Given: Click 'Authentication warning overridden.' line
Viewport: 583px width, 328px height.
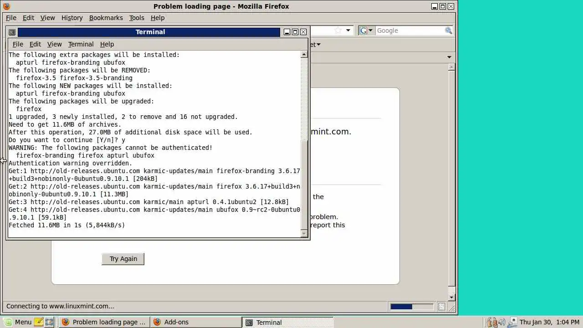Looking at the screenshot, I should click(70, 163).
